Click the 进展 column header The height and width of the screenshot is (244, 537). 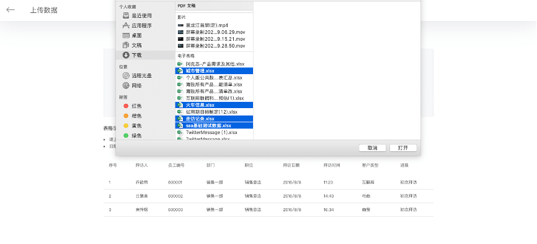[404, 165]
